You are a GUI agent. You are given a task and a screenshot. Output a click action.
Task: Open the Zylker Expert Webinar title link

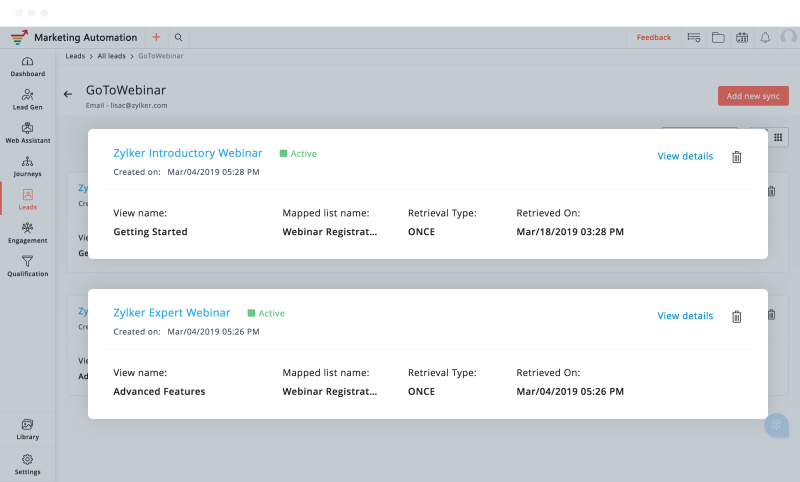(171, 313)
